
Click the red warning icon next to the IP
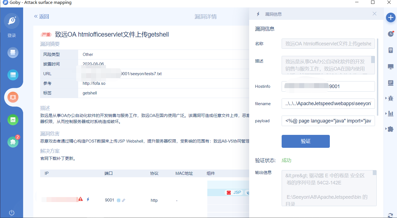(81, 199)
